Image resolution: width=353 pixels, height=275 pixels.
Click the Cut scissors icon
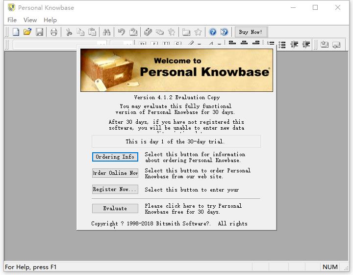pyautogui.click(x=69, y=32)
